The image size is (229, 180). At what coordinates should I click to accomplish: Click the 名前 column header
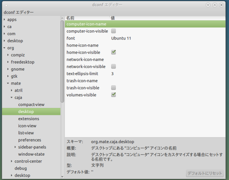pos(87,18)
